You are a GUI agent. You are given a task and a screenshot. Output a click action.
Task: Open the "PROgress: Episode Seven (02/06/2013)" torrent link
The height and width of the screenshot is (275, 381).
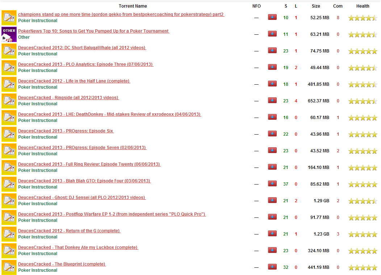pyautogui.click(x=82, y=148)
